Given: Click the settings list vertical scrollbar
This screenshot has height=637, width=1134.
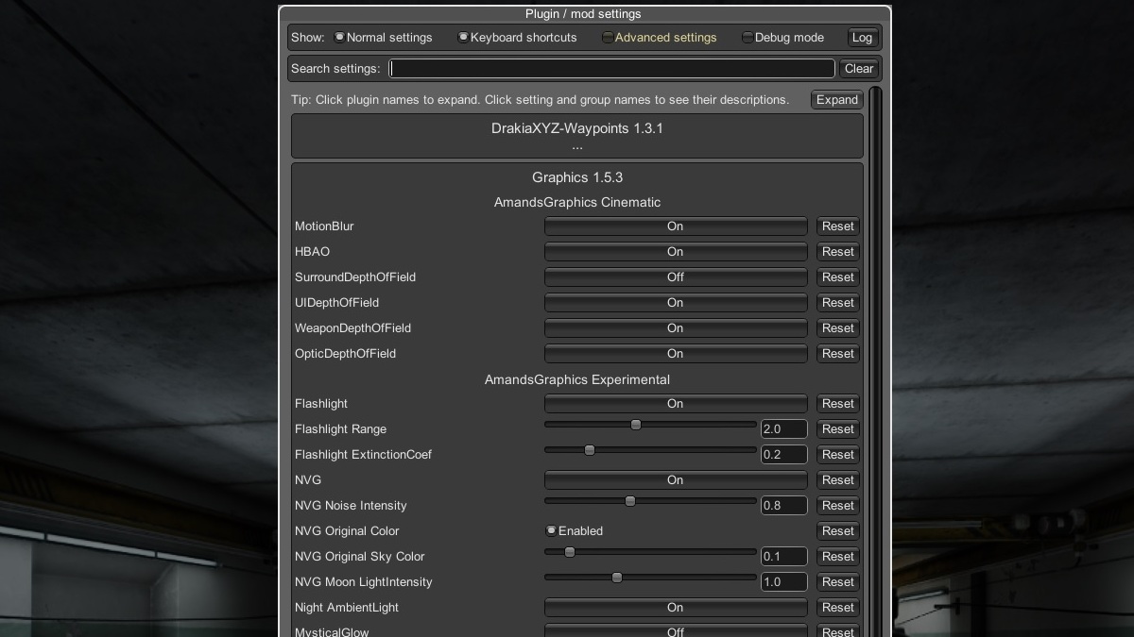Looking at the screenshot, I should pyautogui.click(x=875, y=359).
